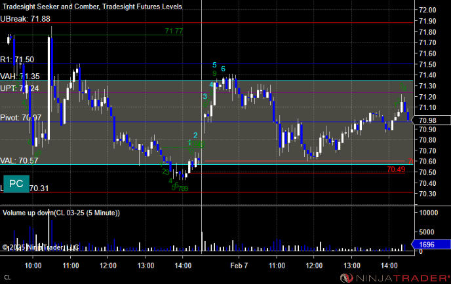Click the first 10:00 time axis label
The width and height of the screenshot is (451, 284).
(x=33, y=266)
